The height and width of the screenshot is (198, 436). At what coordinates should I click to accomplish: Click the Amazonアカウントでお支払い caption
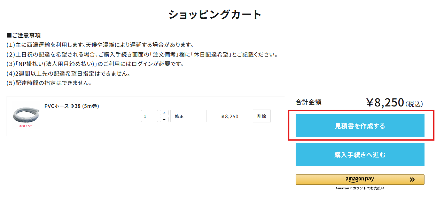pyautogui.click(x=360, y=188)
